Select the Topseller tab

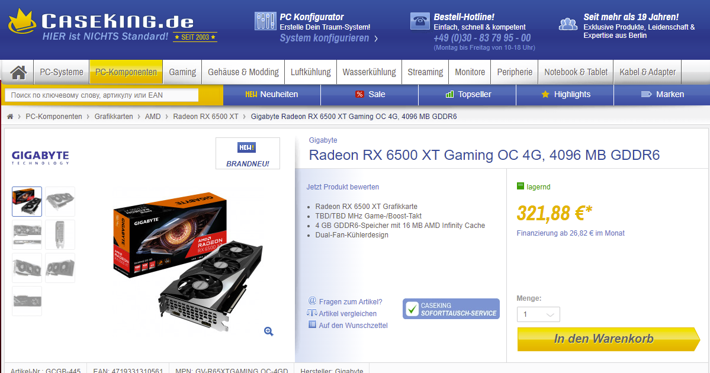tap(467, 95)
